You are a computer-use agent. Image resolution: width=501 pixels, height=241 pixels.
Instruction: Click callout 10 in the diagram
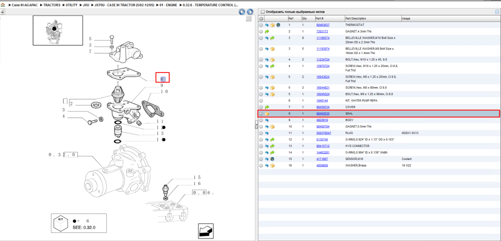click(164, 91)
